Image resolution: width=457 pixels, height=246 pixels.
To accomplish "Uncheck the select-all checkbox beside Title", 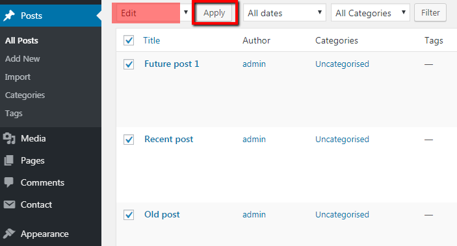I will [129, 40].
